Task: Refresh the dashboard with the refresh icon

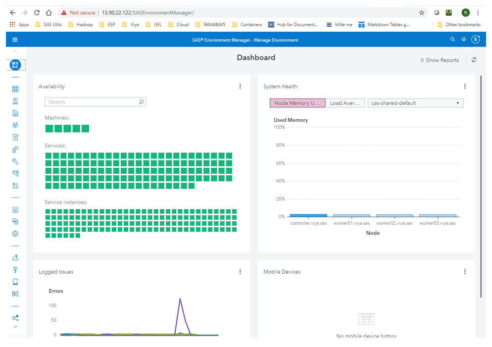Action: click(x=474, y=60)
